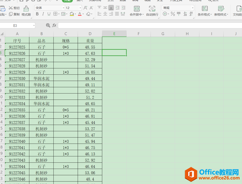Toggle Underline formatting
Image resolution: width=242 pixels, height=184 pixels.
(48, 14)
